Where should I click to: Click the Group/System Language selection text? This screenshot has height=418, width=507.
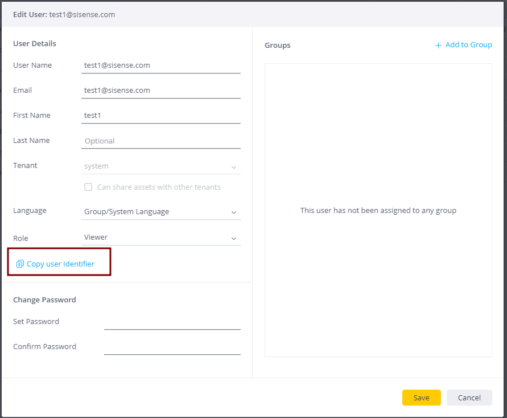pyautogui.click(x=127, y=212)
